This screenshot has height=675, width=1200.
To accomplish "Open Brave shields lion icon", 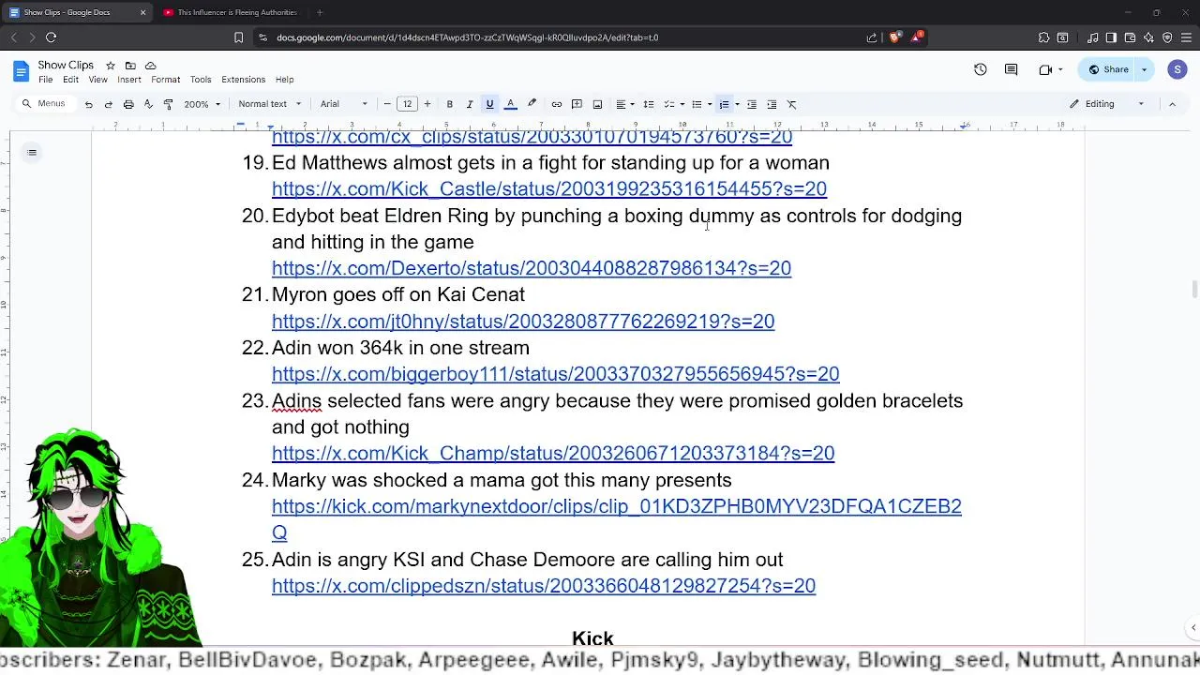I will click(x=894, y=37).
